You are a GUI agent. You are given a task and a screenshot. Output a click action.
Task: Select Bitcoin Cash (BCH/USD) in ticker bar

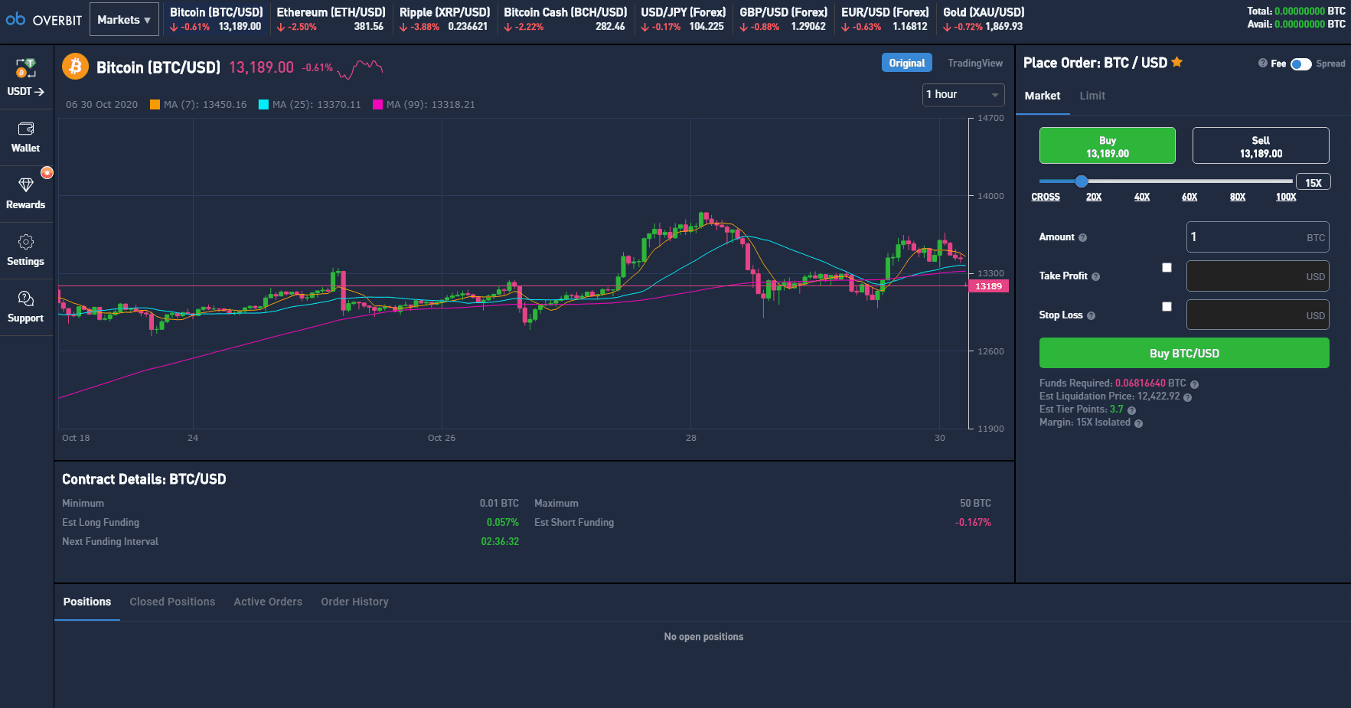565,19
